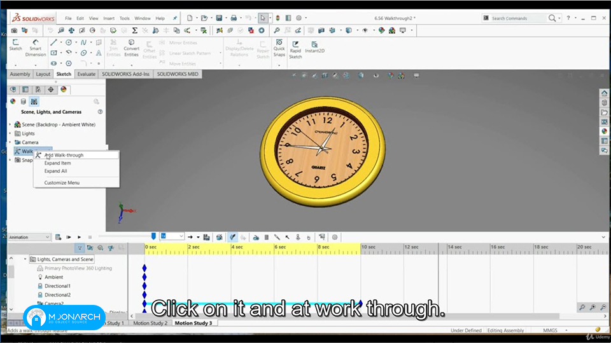This screenshot has height=343, width=611.
Task: Click the help icon beside Scene, Lights, and Cameras
Action: [x=100, y=112]
